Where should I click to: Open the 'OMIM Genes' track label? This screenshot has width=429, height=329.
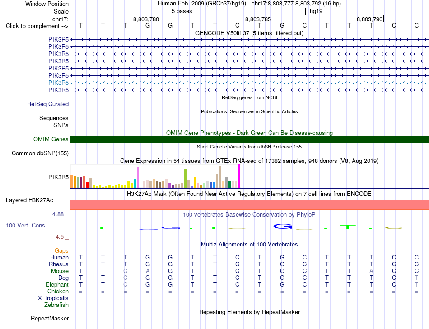click(51, 139)
